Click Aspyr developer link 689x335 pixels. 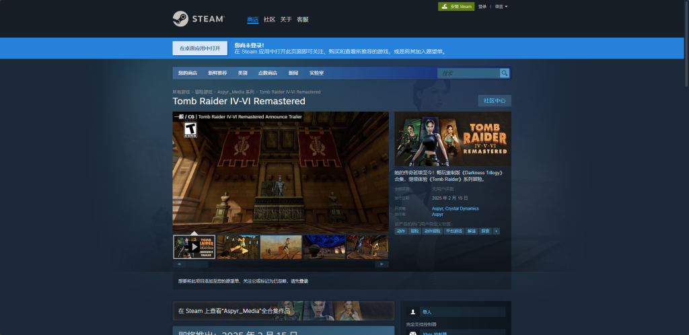437,209
